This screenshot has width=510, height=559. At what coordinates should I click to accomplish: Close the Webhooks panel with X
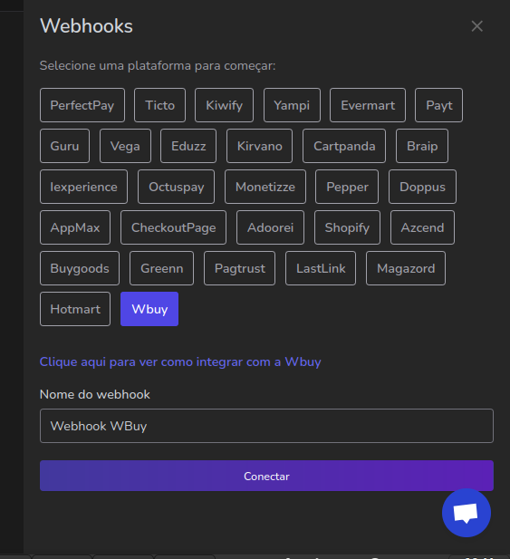click(x=476, y=26)
